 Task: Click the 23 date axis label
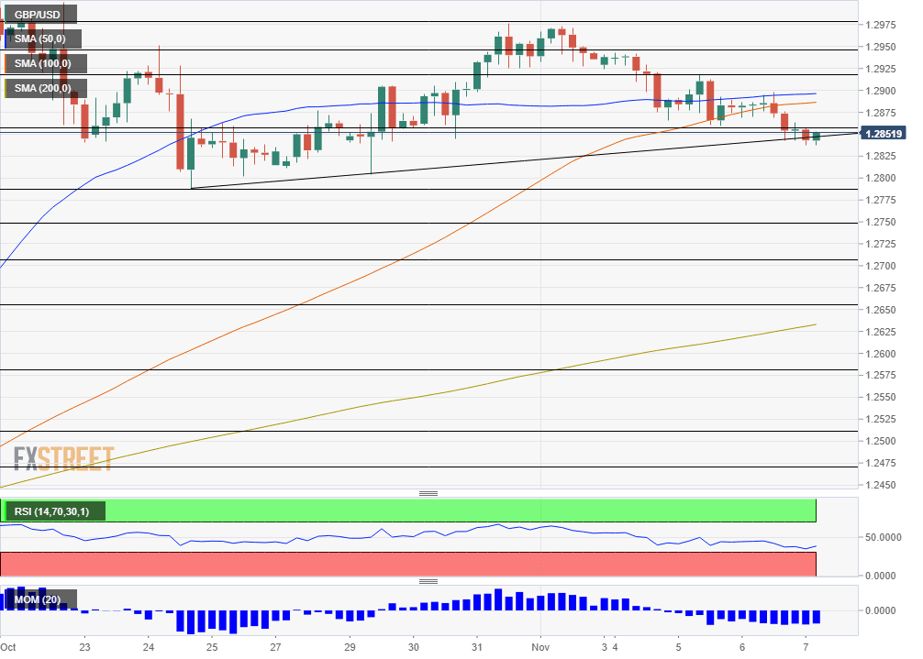pos(84,647)
